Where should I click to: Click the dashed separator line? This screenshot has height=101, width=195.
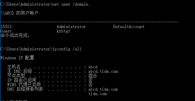coord(89,22)
